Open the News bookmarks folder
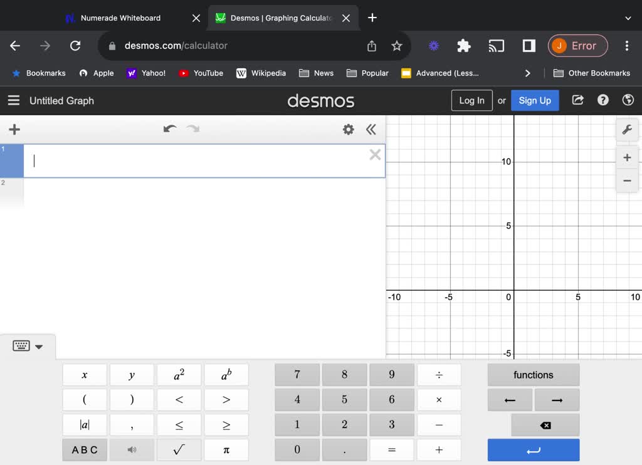Image resolution: width=642 pixels, height=465 pixels. pyautogui.click(x=316, y=73)
